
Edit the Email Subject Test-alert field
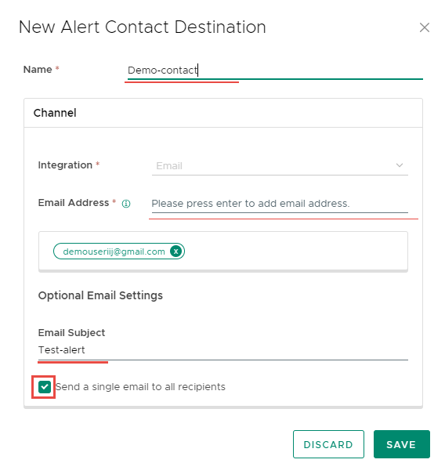pos(223,350)
